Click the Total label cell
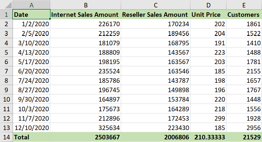This screenshot has height=142, width=262. click(31, 137)
